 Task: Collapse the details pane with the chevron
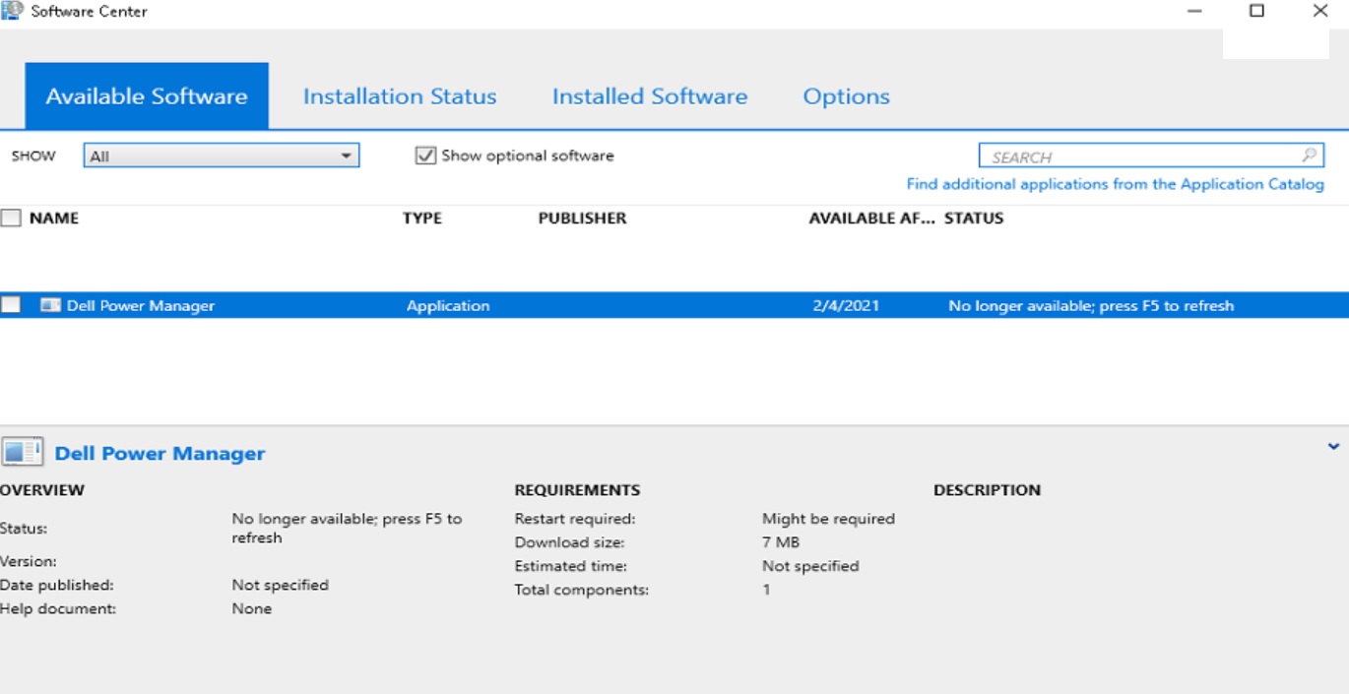[1333, 446]
